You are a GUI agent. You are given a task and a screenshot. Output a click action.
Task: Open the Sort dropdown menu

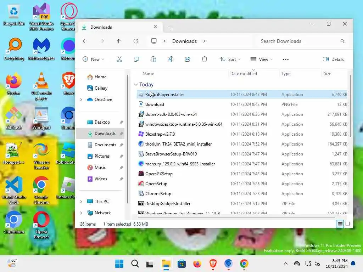coord(230,59)
